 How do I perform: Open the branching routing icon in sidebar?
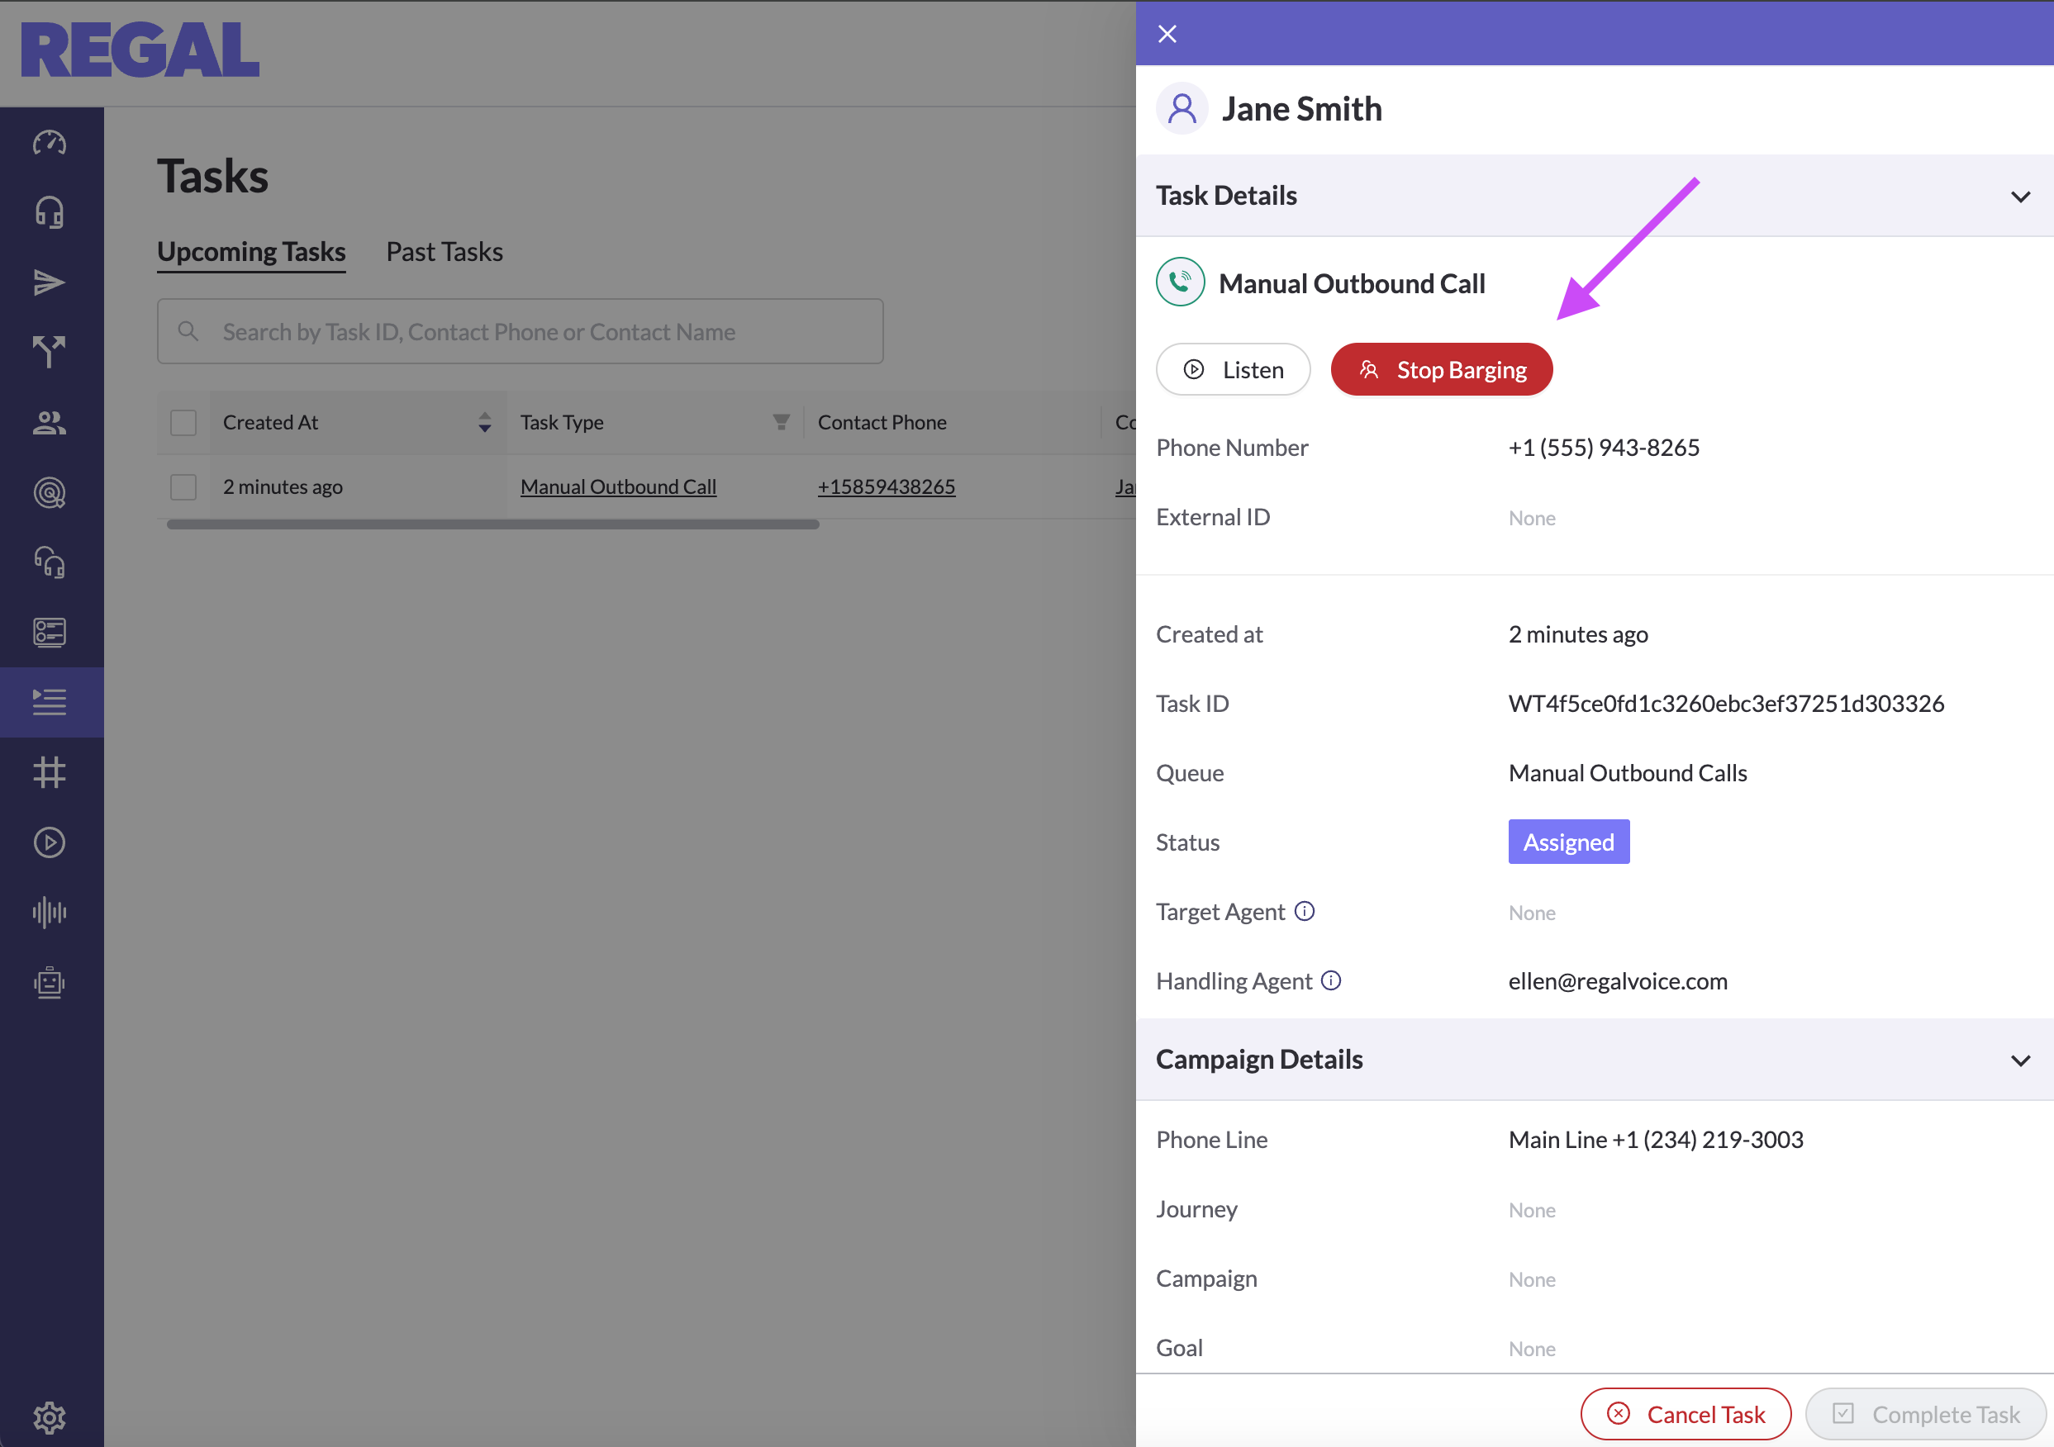(x=50, y=353)
